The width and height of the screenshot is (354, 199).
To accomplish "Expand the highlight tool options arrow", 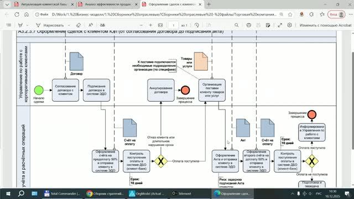I will point(27,25).
